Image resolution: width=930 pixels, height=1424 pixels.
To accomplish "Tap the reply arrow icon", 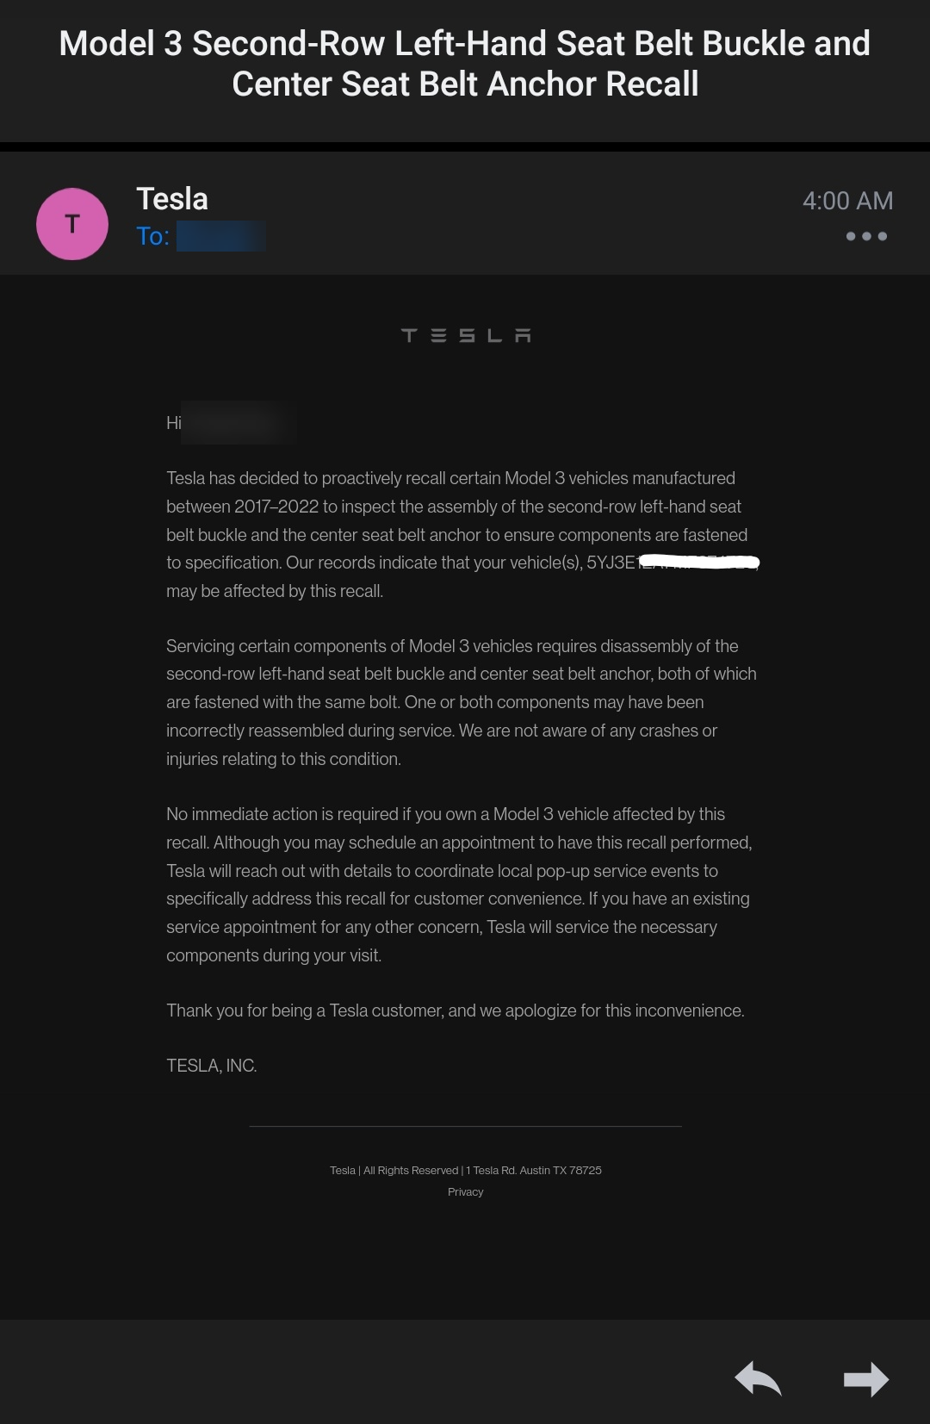I will click(758, 1378).
